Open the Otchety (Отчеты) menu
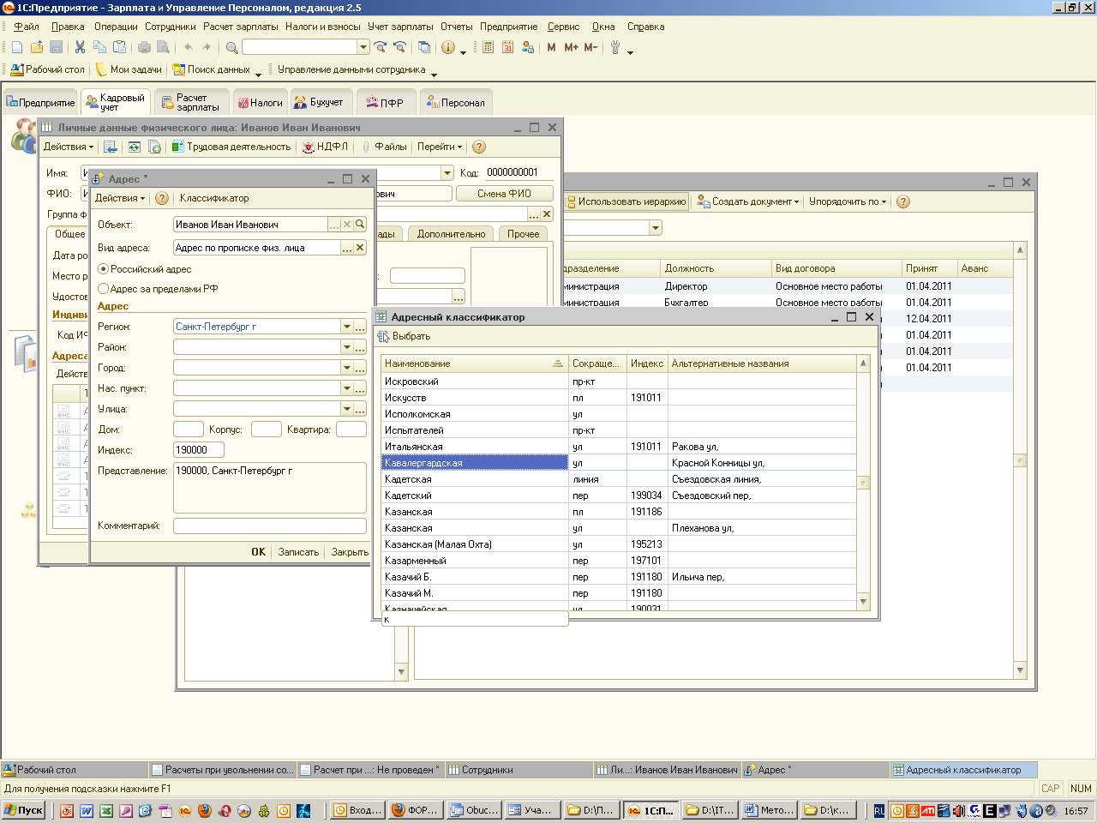This screenshot has width=1097, height=823. click(x=456, y=27)
